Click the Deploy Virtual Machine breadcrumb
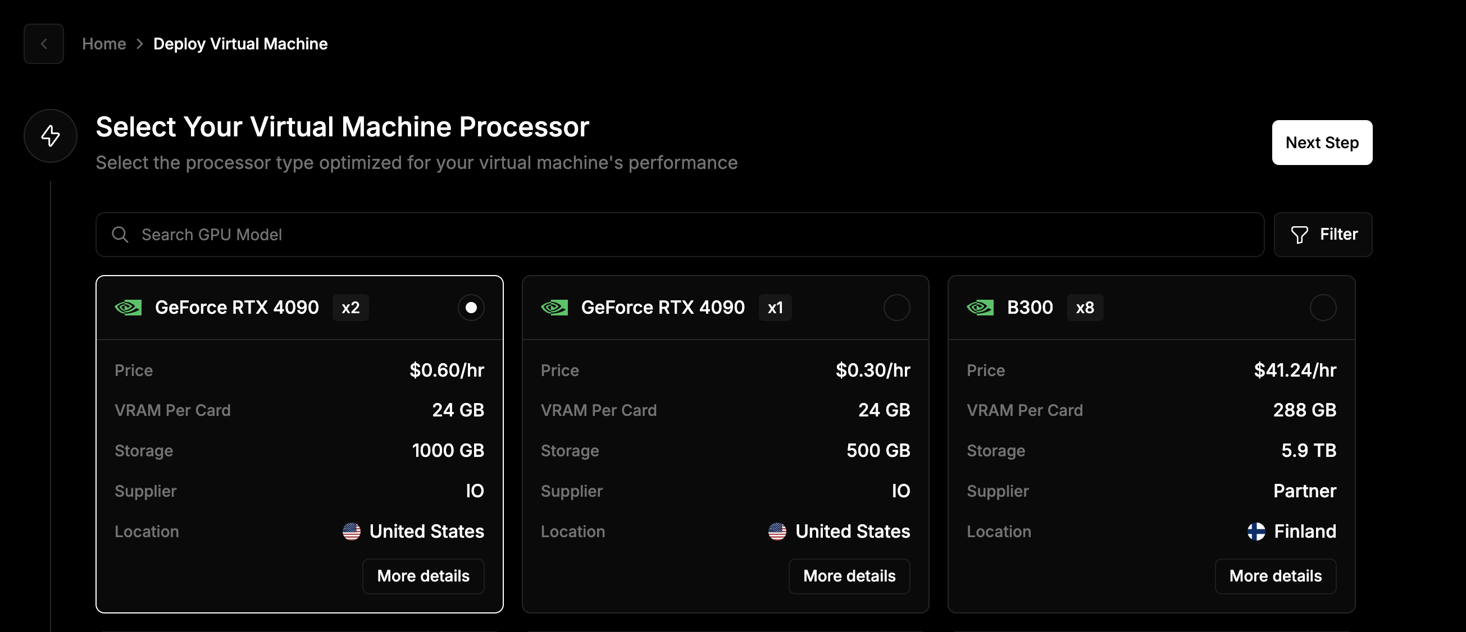Screen dimensions: 1466x632 pos(241,44)
